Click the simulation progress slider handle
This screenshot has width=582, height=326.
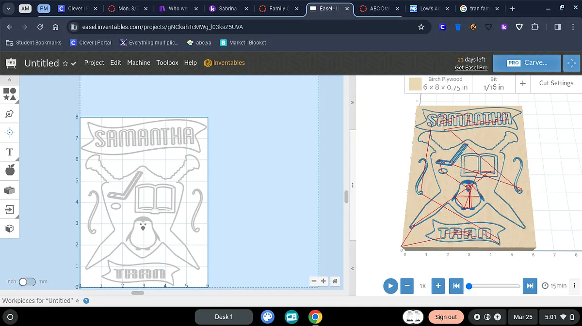point(469,286)
